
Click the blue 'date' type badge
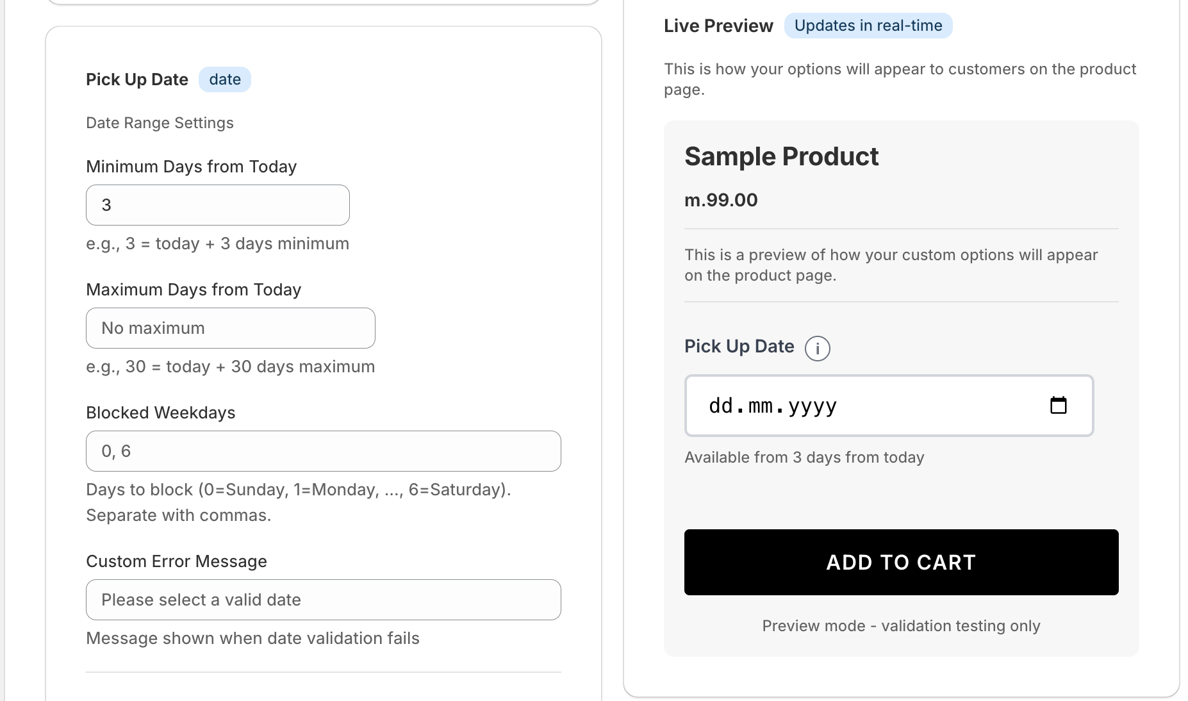point(224,79)
